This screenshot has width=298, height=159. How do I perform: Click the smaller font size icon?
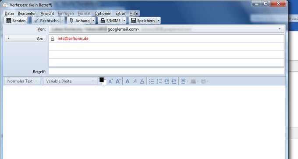110,81
